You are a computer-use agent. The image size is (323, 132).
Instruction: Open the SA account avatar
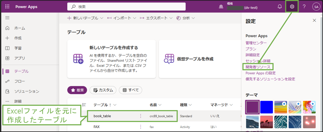click(x=316, y=7)
